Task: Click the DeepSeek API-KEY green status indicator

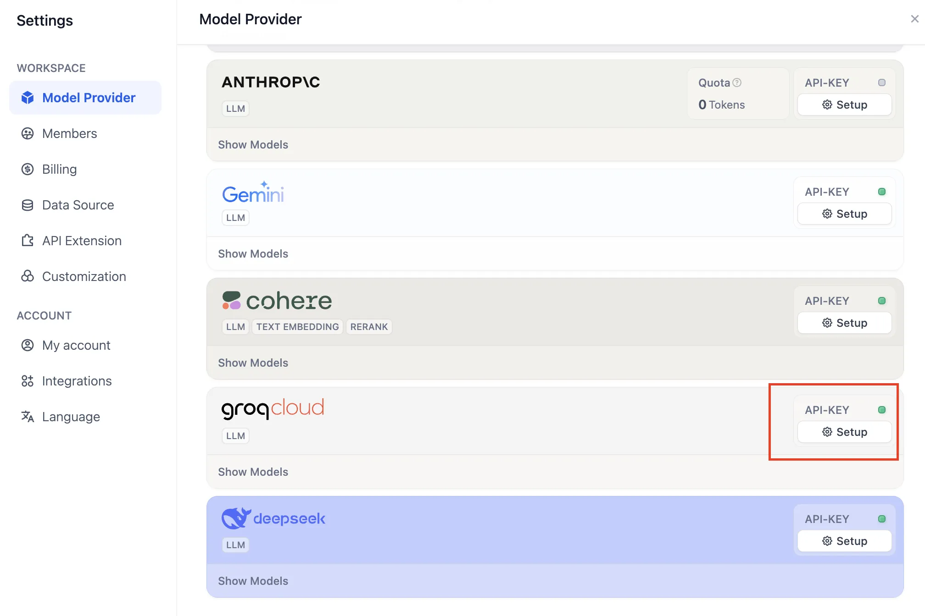Action: coord(881,519)
